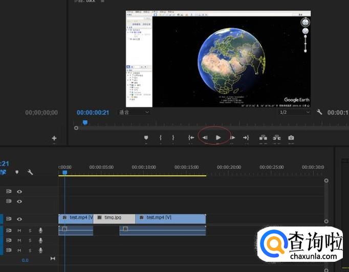This screenshot has height=272, width=349.
Task: Step forward one frame
Action: click(x=232, y=138)
